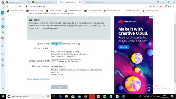Image resolution: width=176 pixels, height=99 pixels.
Task: Open the downloads panel icon
Action: point(165,6)
